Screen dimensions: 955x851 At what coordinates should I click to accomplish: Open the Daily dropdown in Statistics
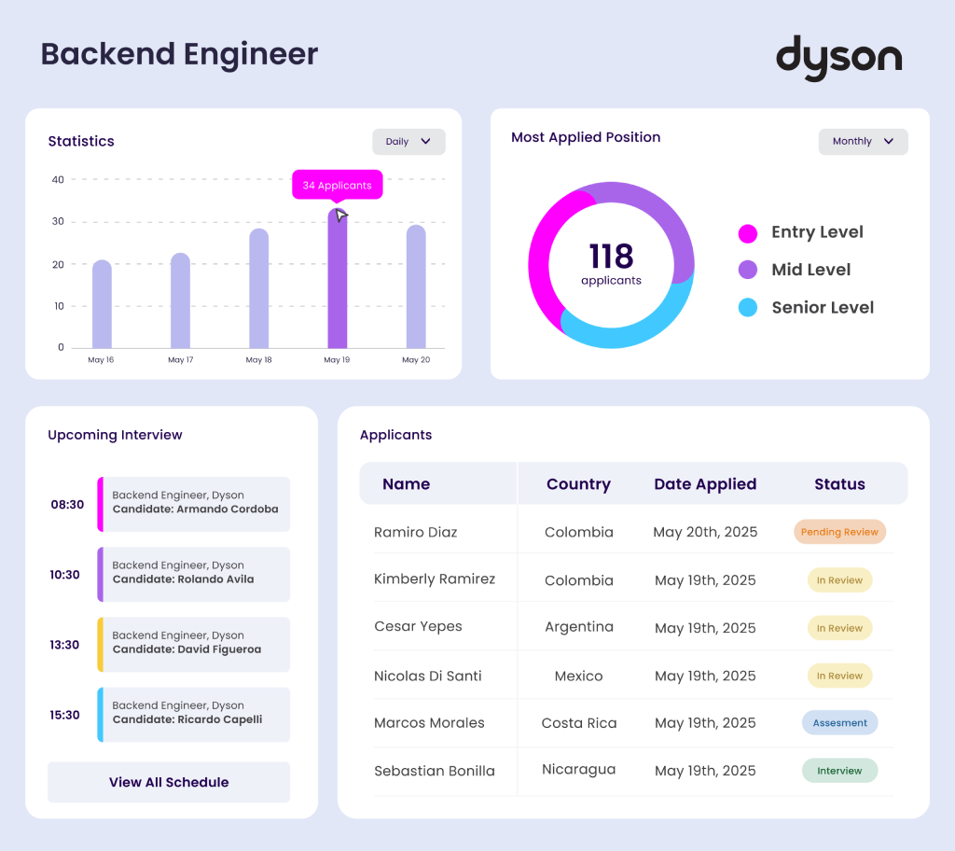pyautogui.click(x=408, y=142)
